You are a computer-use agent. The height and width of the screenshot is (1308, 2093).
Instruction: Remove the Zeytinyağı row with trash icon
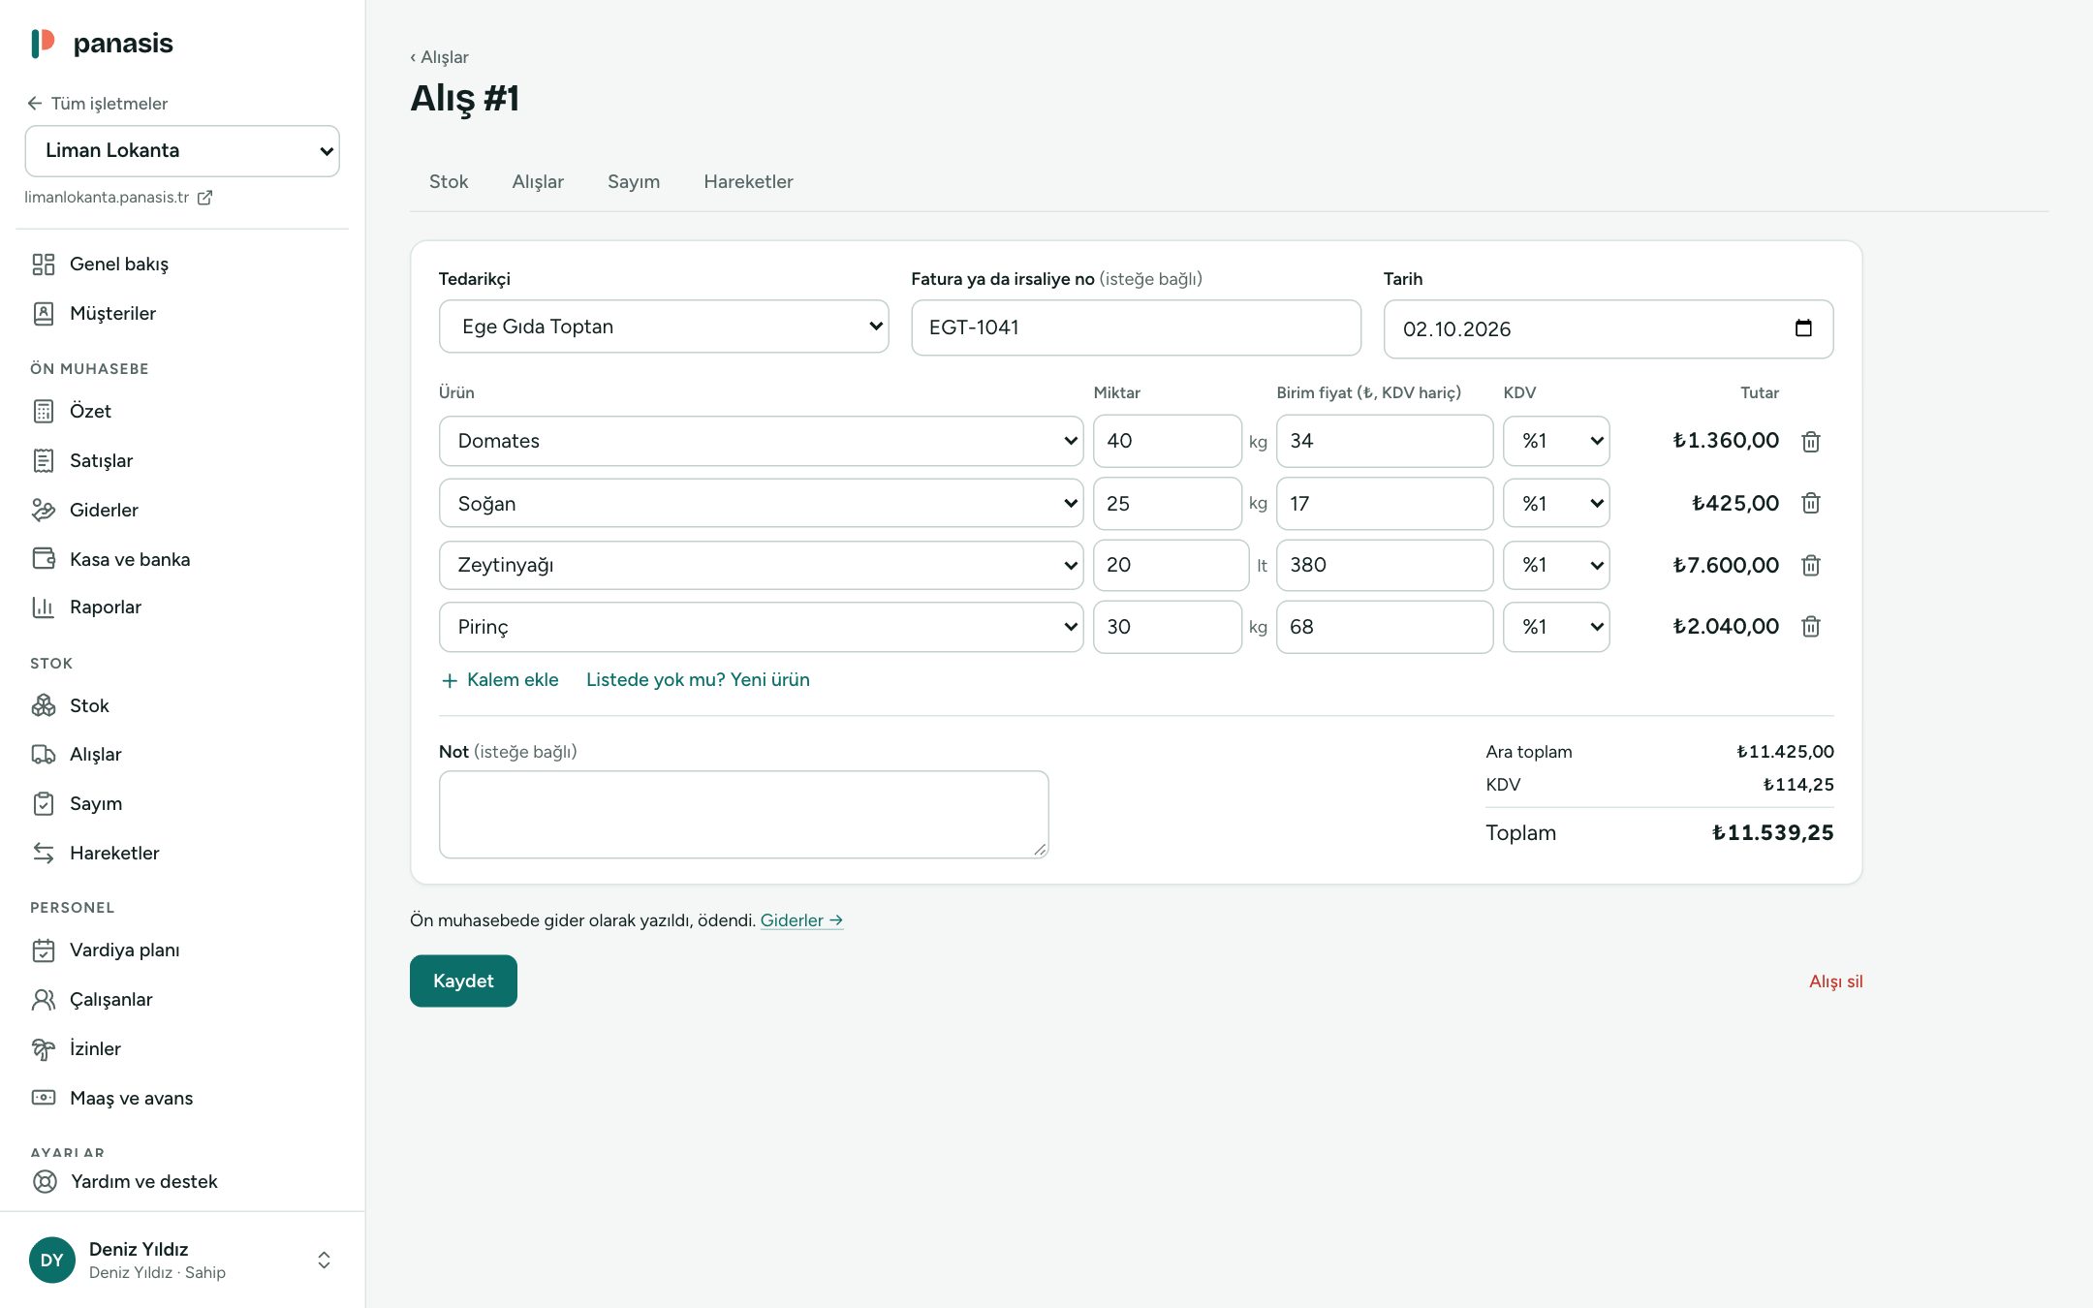tap(1810, 566)
